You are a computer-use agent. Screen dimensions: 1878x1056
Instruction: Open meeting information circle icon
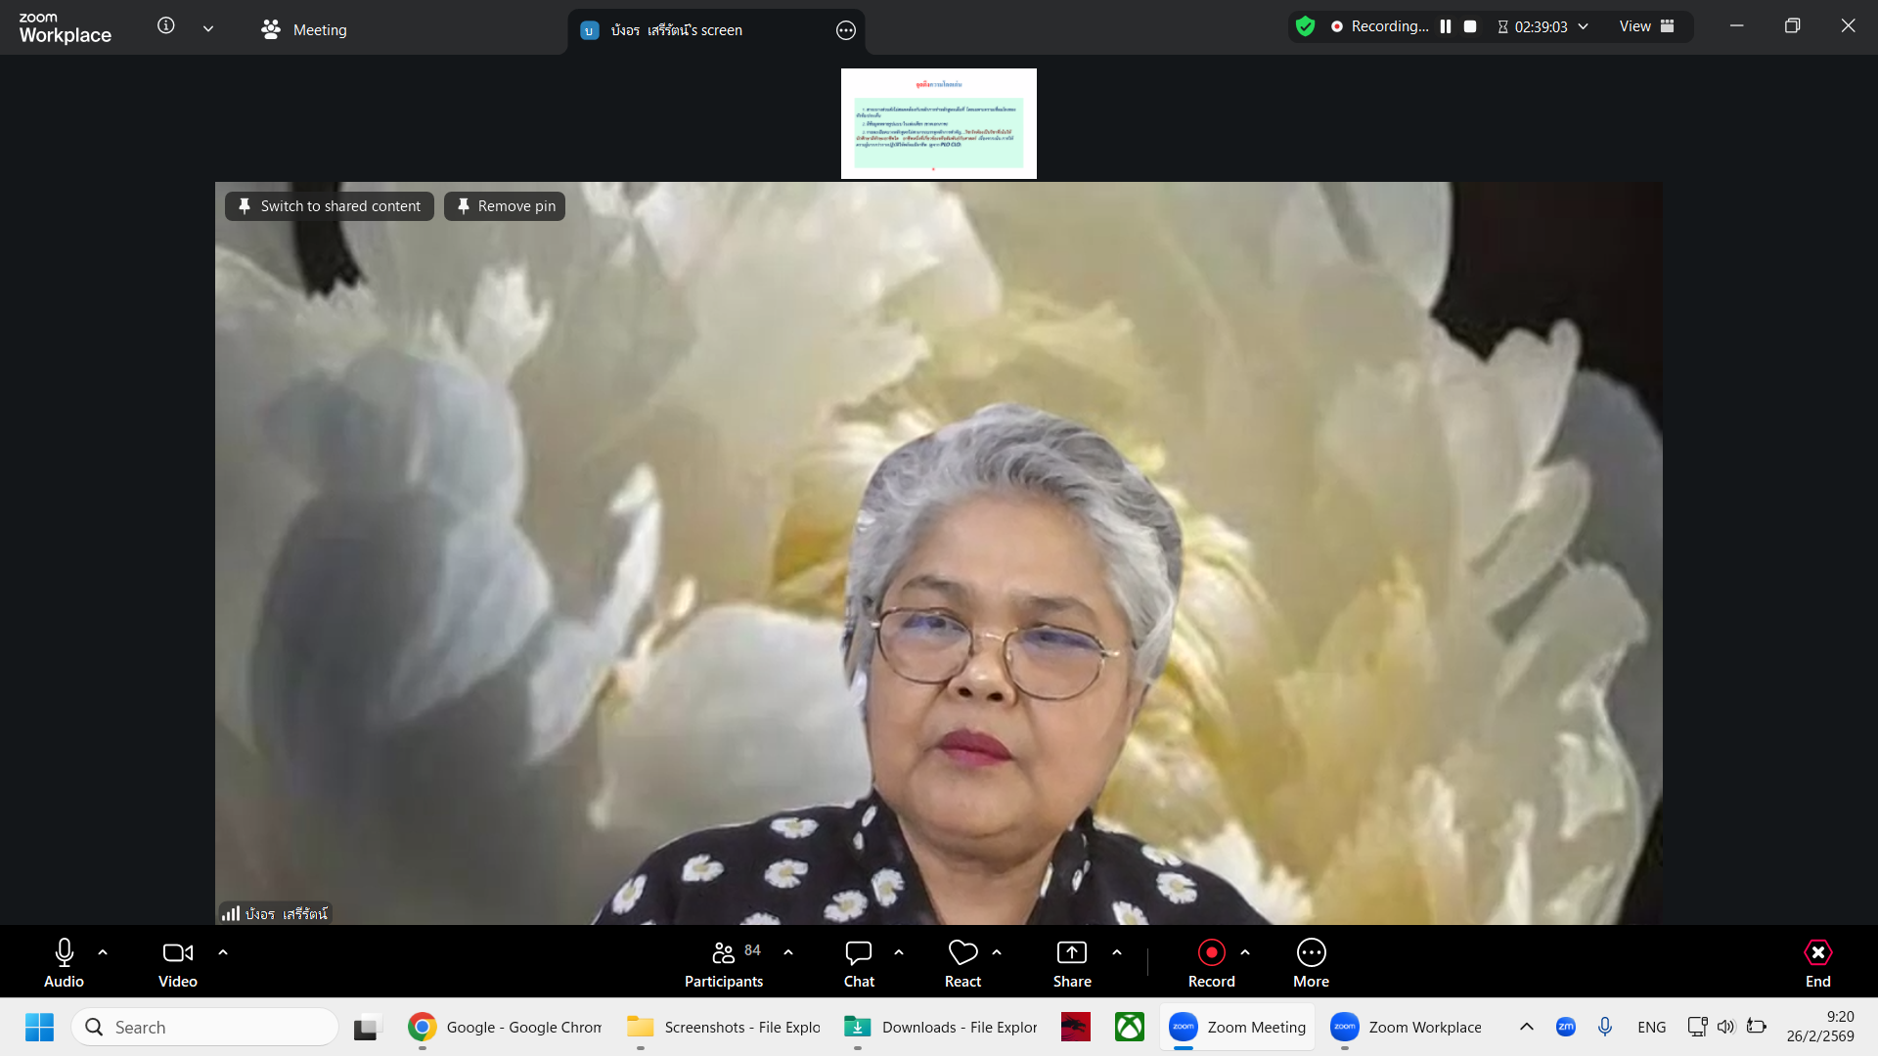[166, 26]
